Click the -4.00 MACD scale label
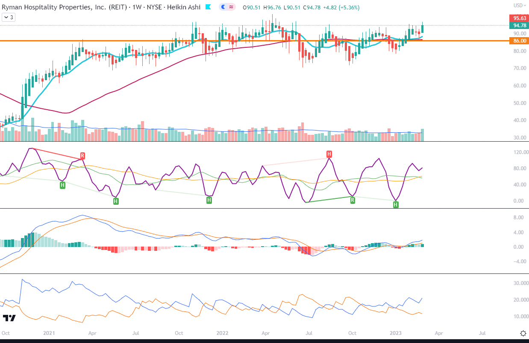529x343 pixels. (519, 262)
